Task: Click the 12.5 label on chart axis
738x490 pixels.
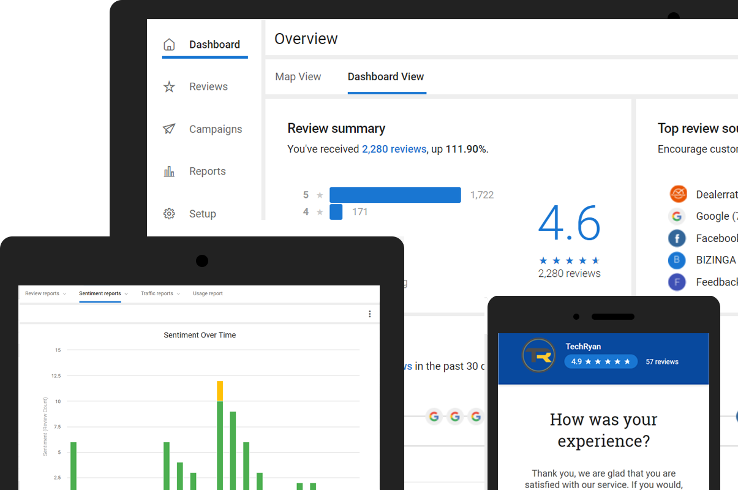Action: pos(56,375)
